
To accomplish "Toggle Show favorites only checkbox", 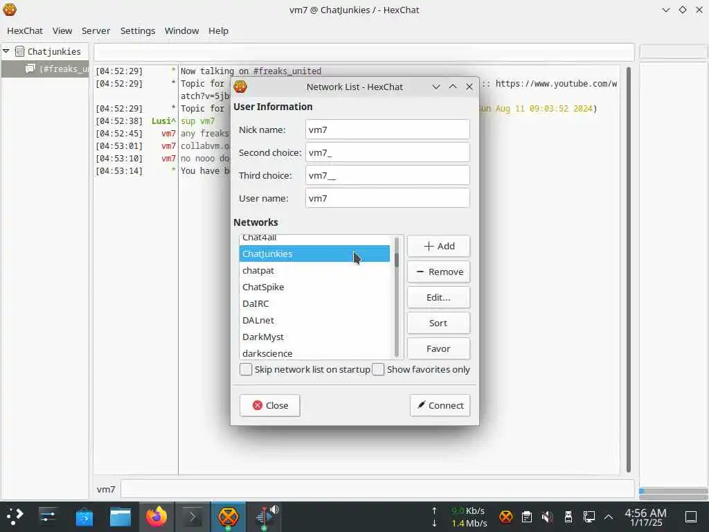I will 378,369.
